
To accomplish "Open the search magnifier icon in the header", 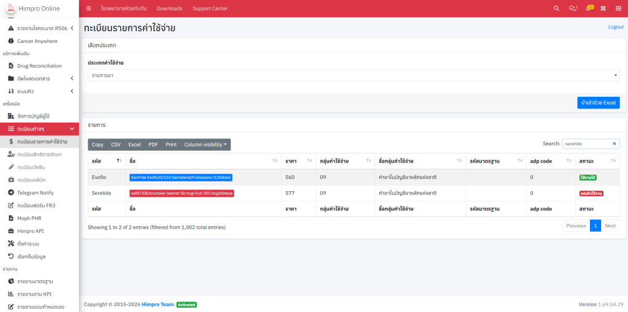I will 556,9.
